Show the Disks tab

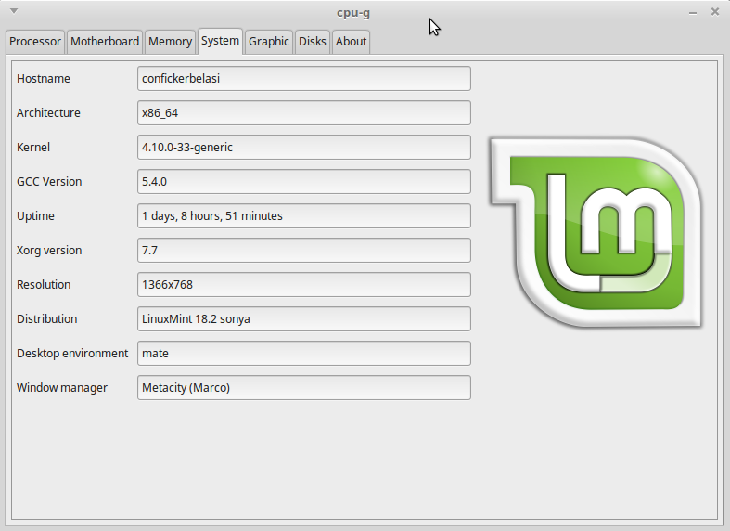pos(313,42)
